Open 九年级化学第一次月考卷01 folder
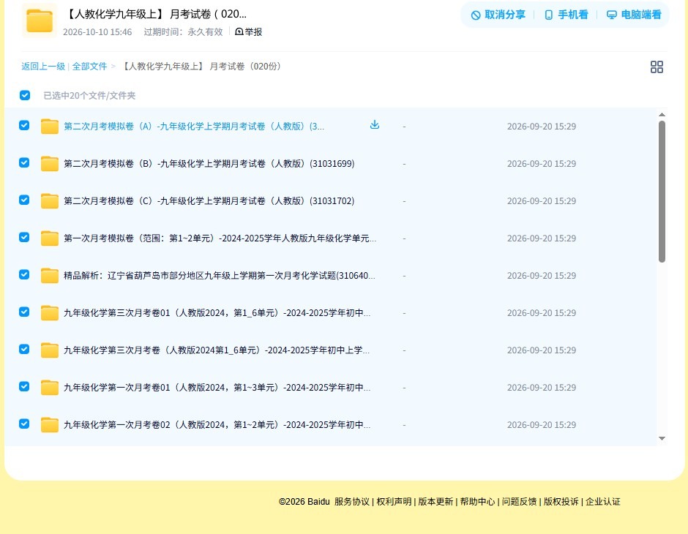This screenshot has width=688, height=534. pos(217,387)
